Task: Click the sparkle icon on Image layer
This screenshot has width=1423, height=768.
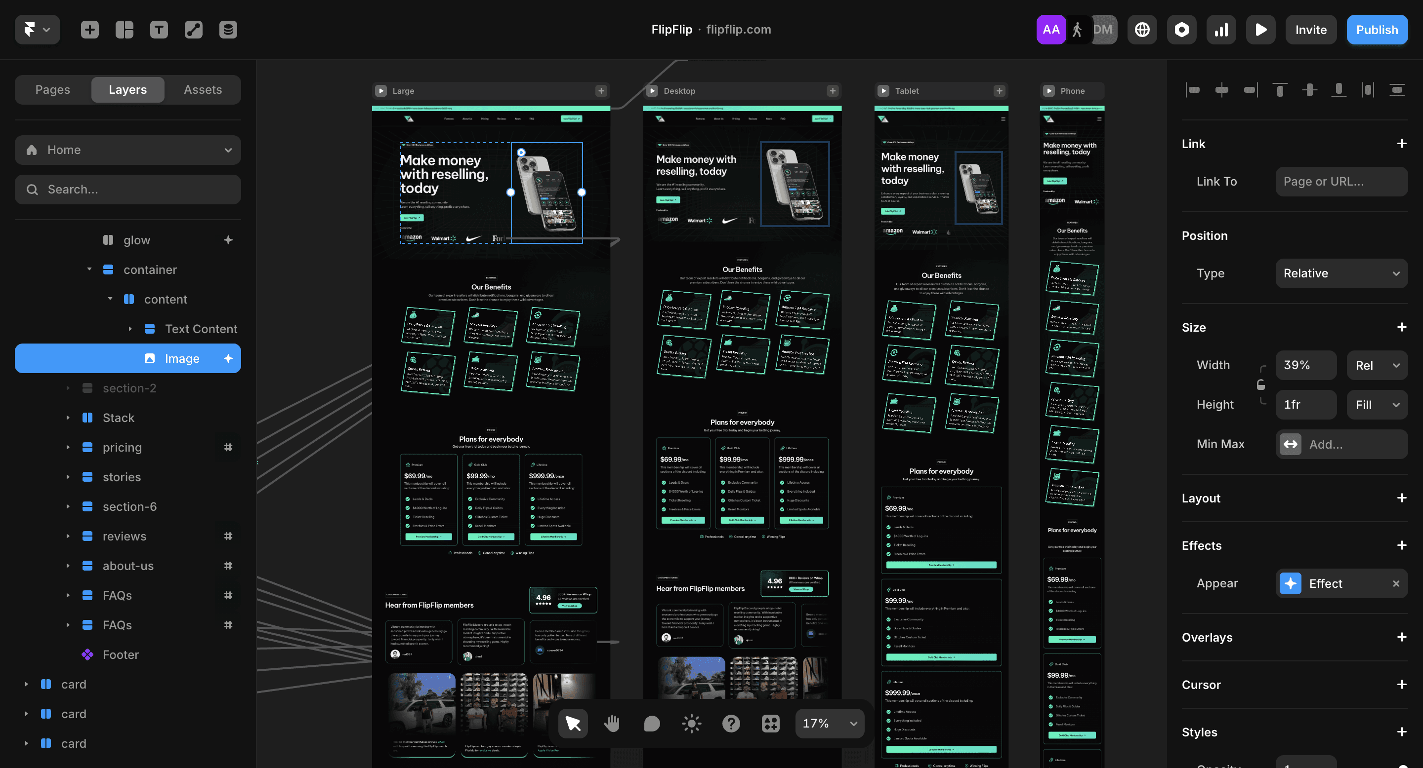Action: 228,358
